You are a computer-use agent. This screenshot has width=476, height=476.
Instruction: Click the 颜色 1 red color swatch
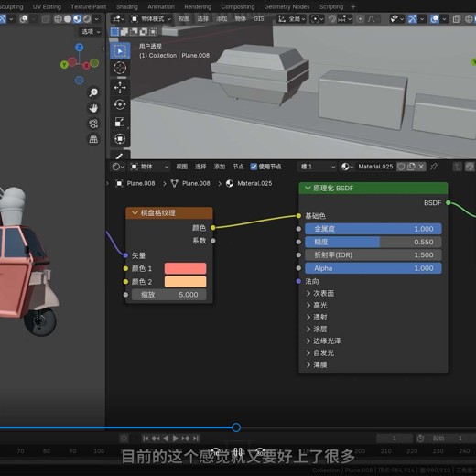(x=185, y=268)
